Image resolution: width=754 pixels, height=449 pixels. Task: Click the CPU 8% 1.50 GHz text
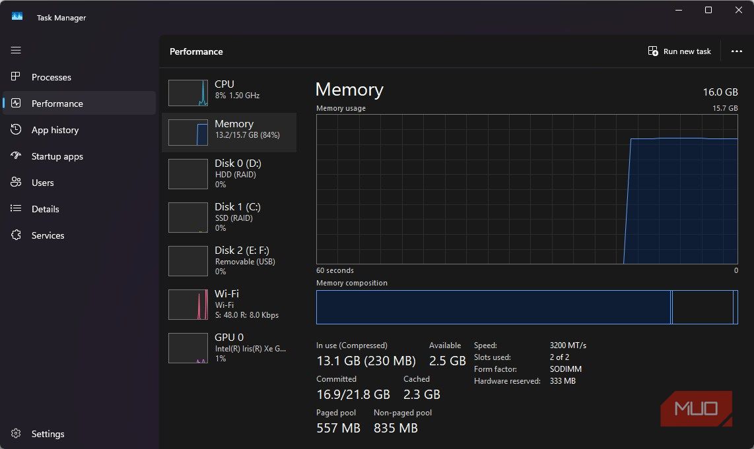click(x=237, y=96)
